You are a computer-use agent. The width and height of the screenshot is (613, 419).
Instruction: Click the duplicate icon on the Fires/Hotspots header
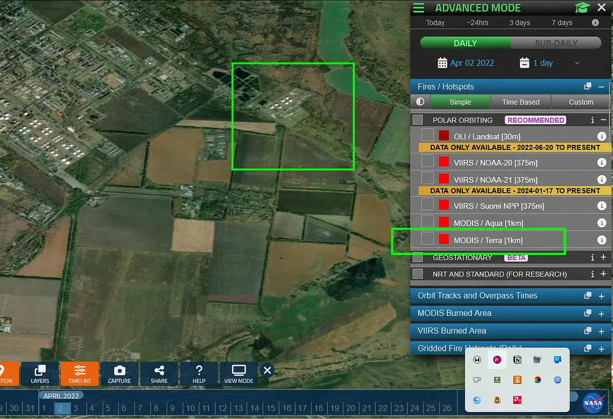[587, 86]
